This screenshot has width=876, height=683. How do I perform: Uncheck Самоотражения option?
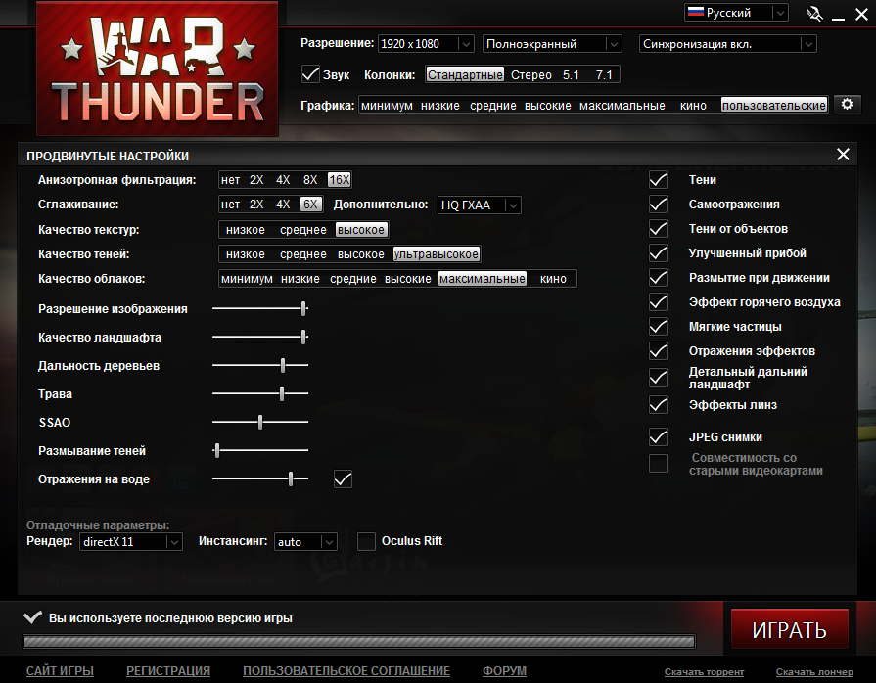(x=658, y=205)
